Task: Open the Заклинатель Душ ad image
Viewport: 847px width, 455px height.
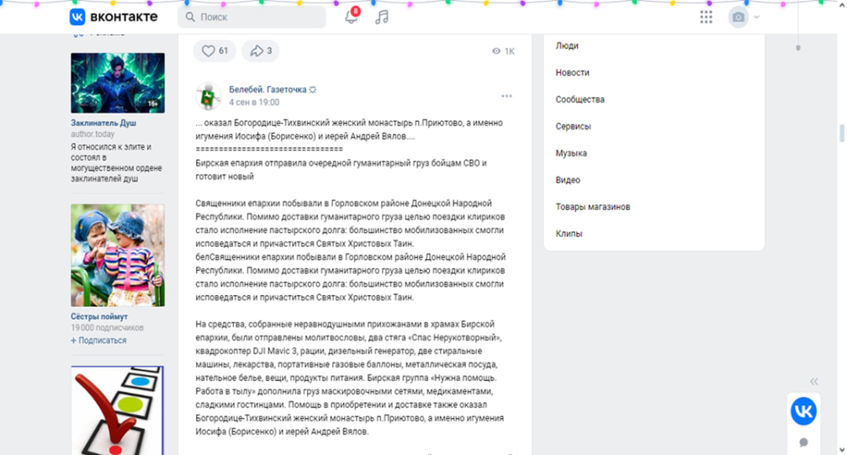Action: pyautogui.click(x=117, y=83)
